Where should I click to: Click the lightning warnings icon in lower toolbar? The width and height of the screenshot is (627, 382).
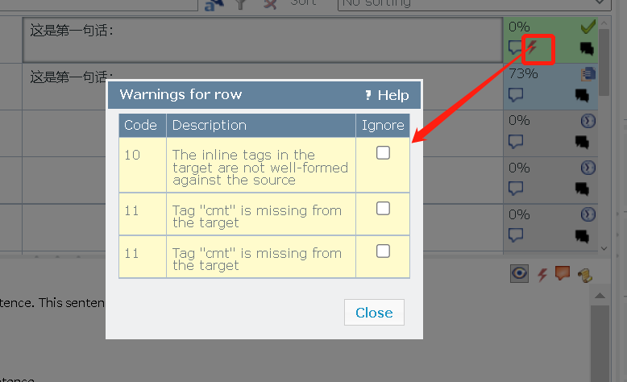click(542, 274)
